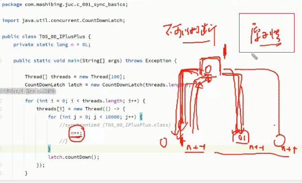Click the 'latch.countDown();' call
This screenshot has height=183, width=302.
(x=74, y=157)
